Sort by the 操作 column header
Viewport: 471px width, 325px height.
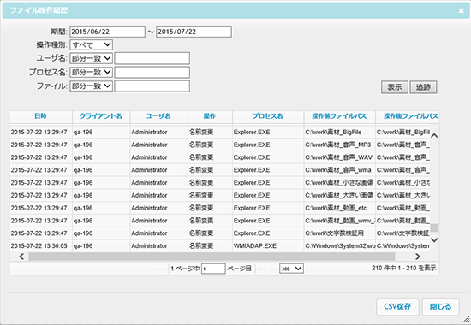[210, 116]
